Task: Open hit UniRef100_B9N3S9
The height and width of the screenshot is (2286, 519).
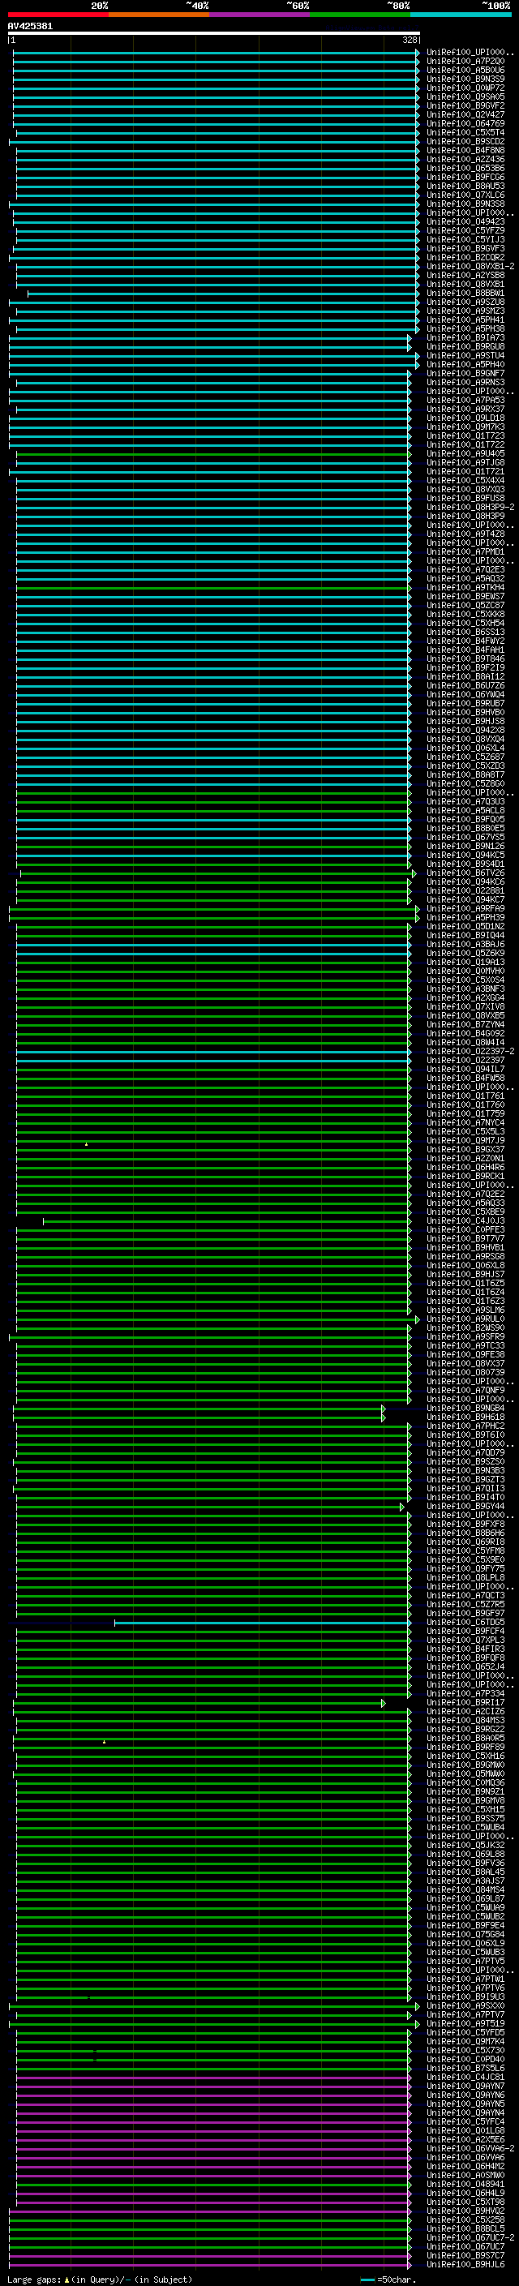Action: (465, 79)
